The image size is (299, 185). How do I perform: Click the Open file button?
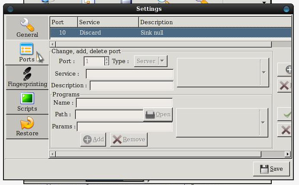[158, 115]
